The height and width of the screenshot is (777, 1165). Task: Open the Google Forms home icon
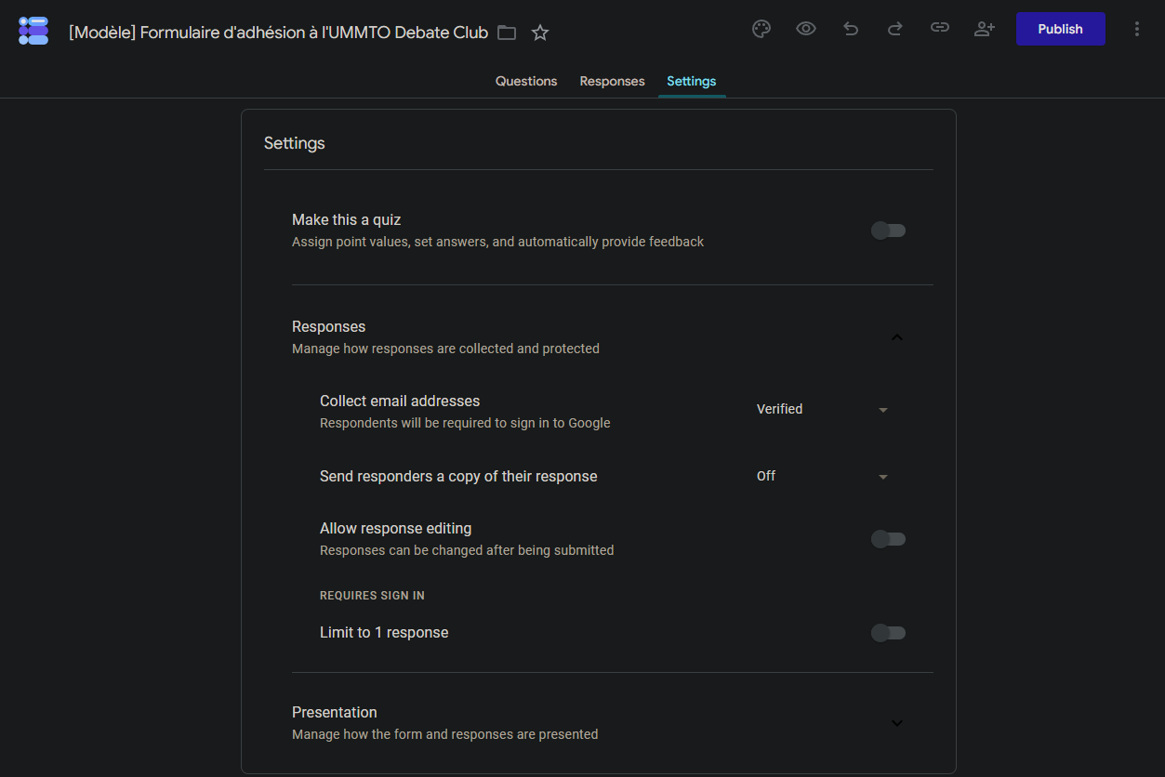(33, 30)
